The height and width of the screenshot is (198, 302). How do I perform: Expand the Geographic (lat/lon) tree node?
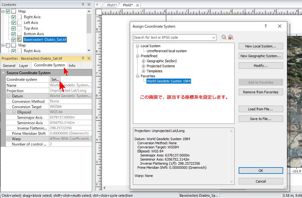click(144, 61)
